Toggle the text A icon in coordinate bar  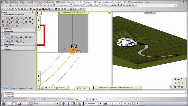[39, 88]
